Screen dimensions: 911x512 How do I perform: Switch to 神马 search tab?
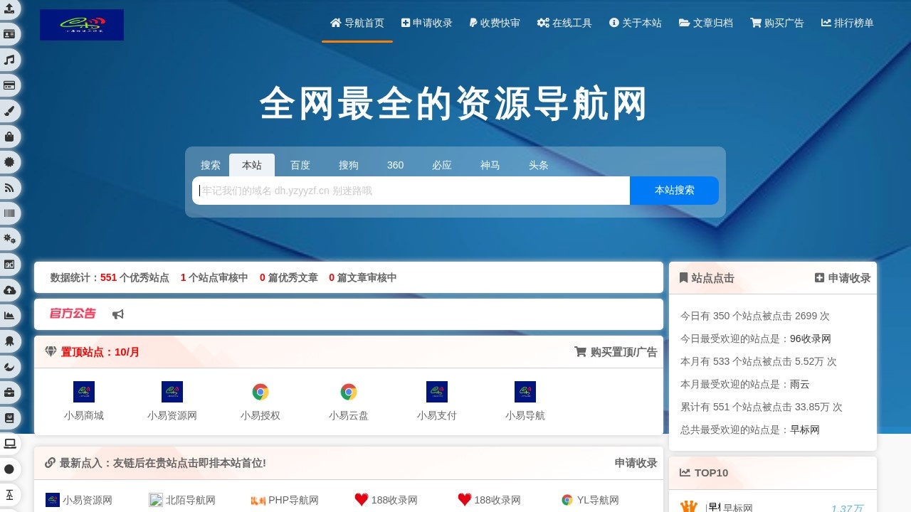(x=490, y=165)
